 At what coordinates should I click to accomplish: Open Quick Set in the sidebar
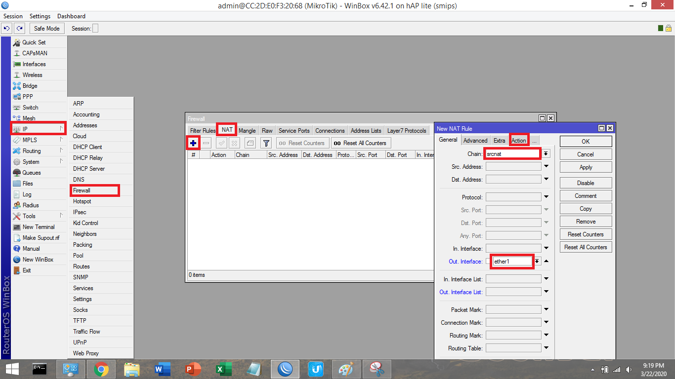click(34, 42)
